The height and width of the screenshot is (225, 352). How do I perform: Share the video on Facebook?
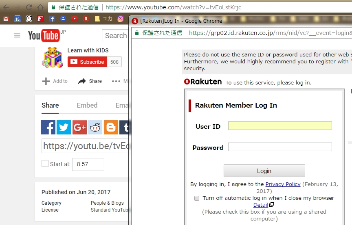coord(48,128)
